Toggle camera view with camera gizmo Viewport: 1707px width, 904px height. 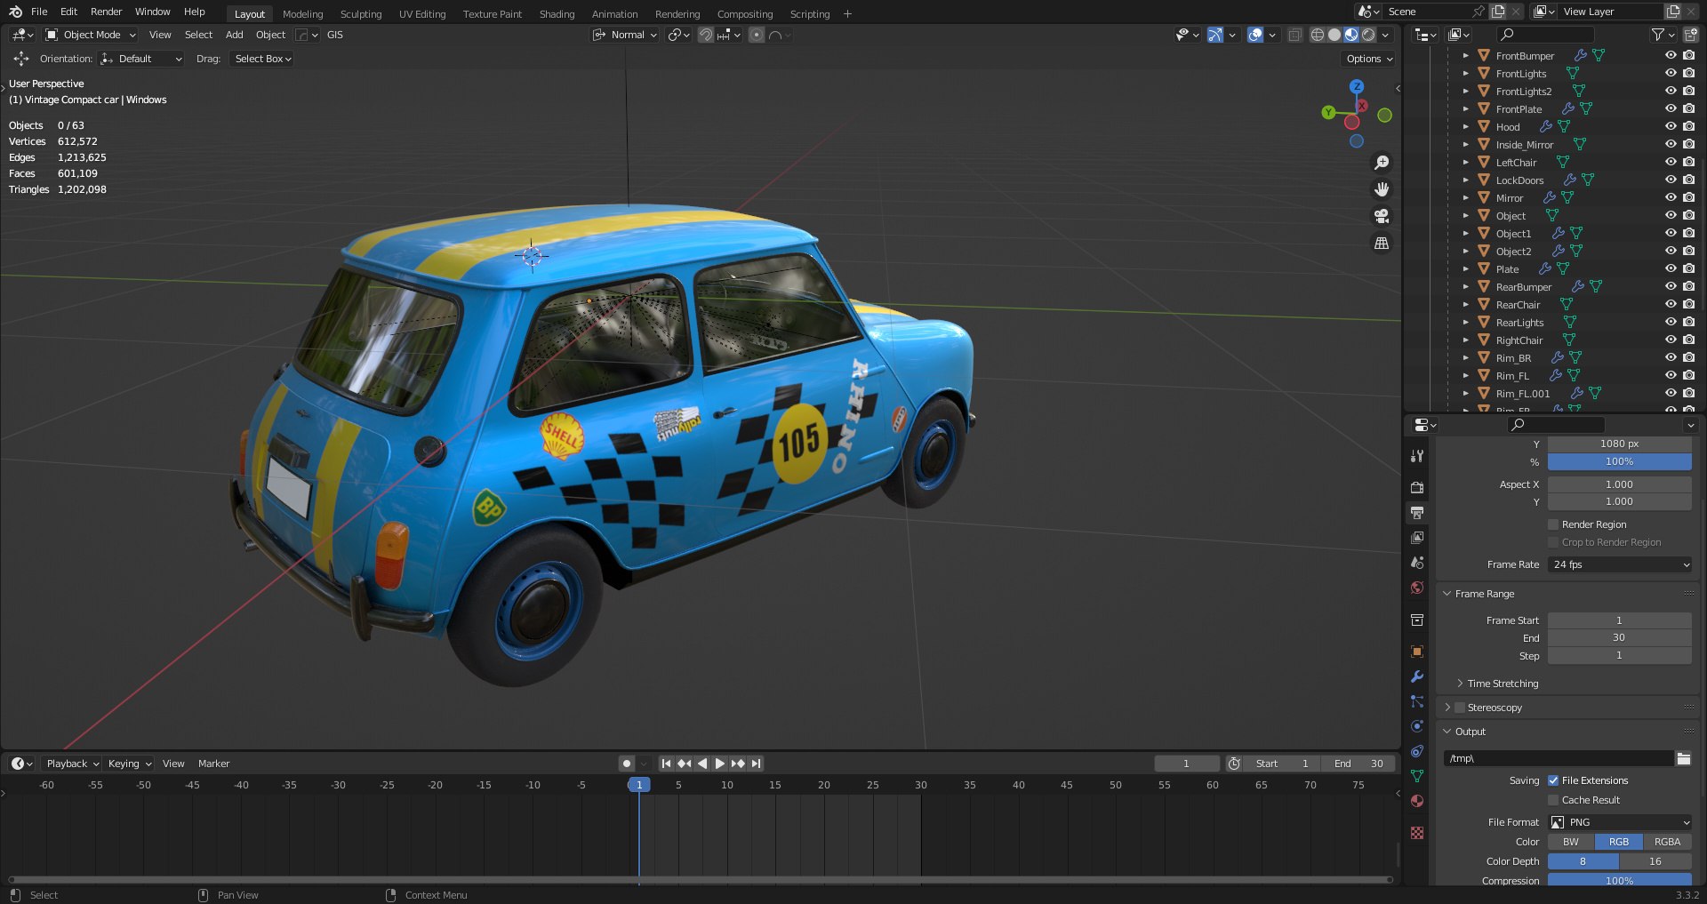tap(1382, 216)
